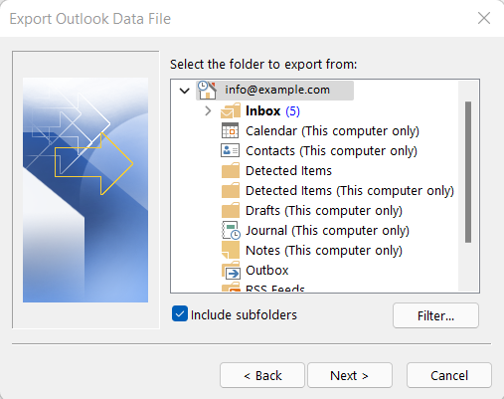
Task: Open the Filter... dialog
Action: point(435,315)
